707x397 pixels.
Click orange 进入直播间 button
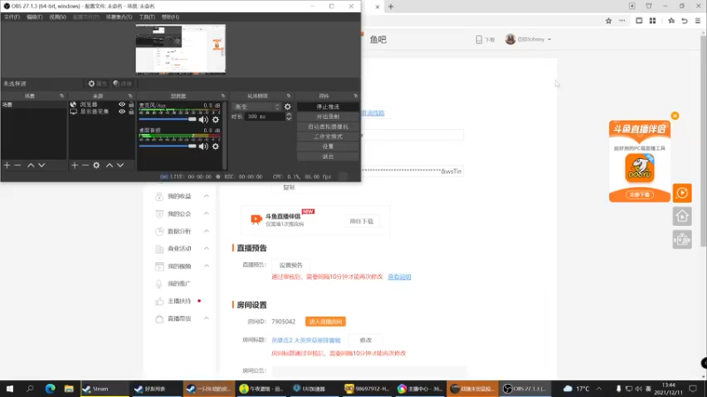point(325,321)
